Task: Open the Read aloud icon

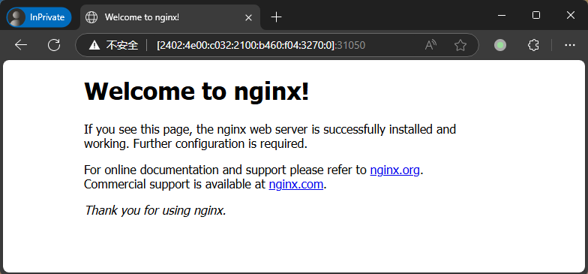Action: (x=430, y=45)
